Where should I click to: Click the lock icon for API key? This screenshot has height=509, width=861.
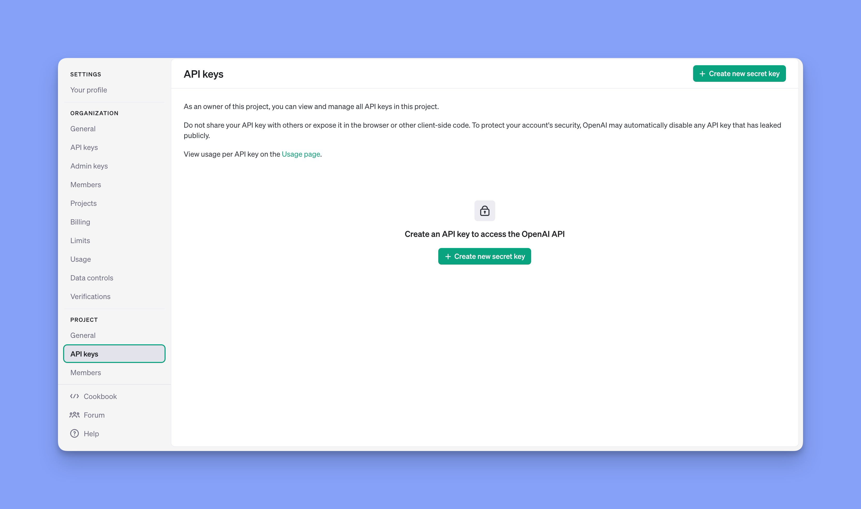(x=484, y=210)
